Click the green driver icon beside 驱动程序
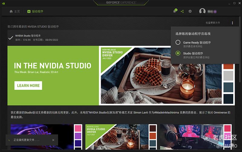Screen dimensions: 242x152 (29, 12)
